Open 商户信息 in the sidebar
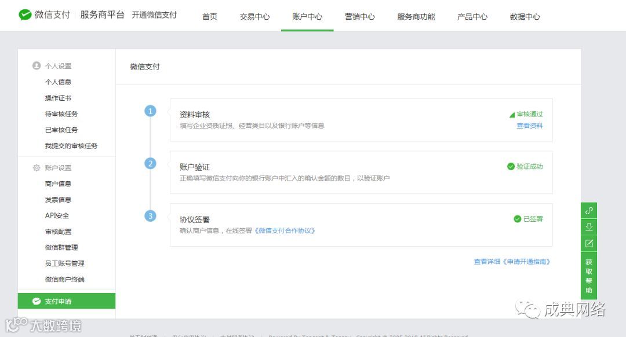626x337 pixels. point(58,184)
